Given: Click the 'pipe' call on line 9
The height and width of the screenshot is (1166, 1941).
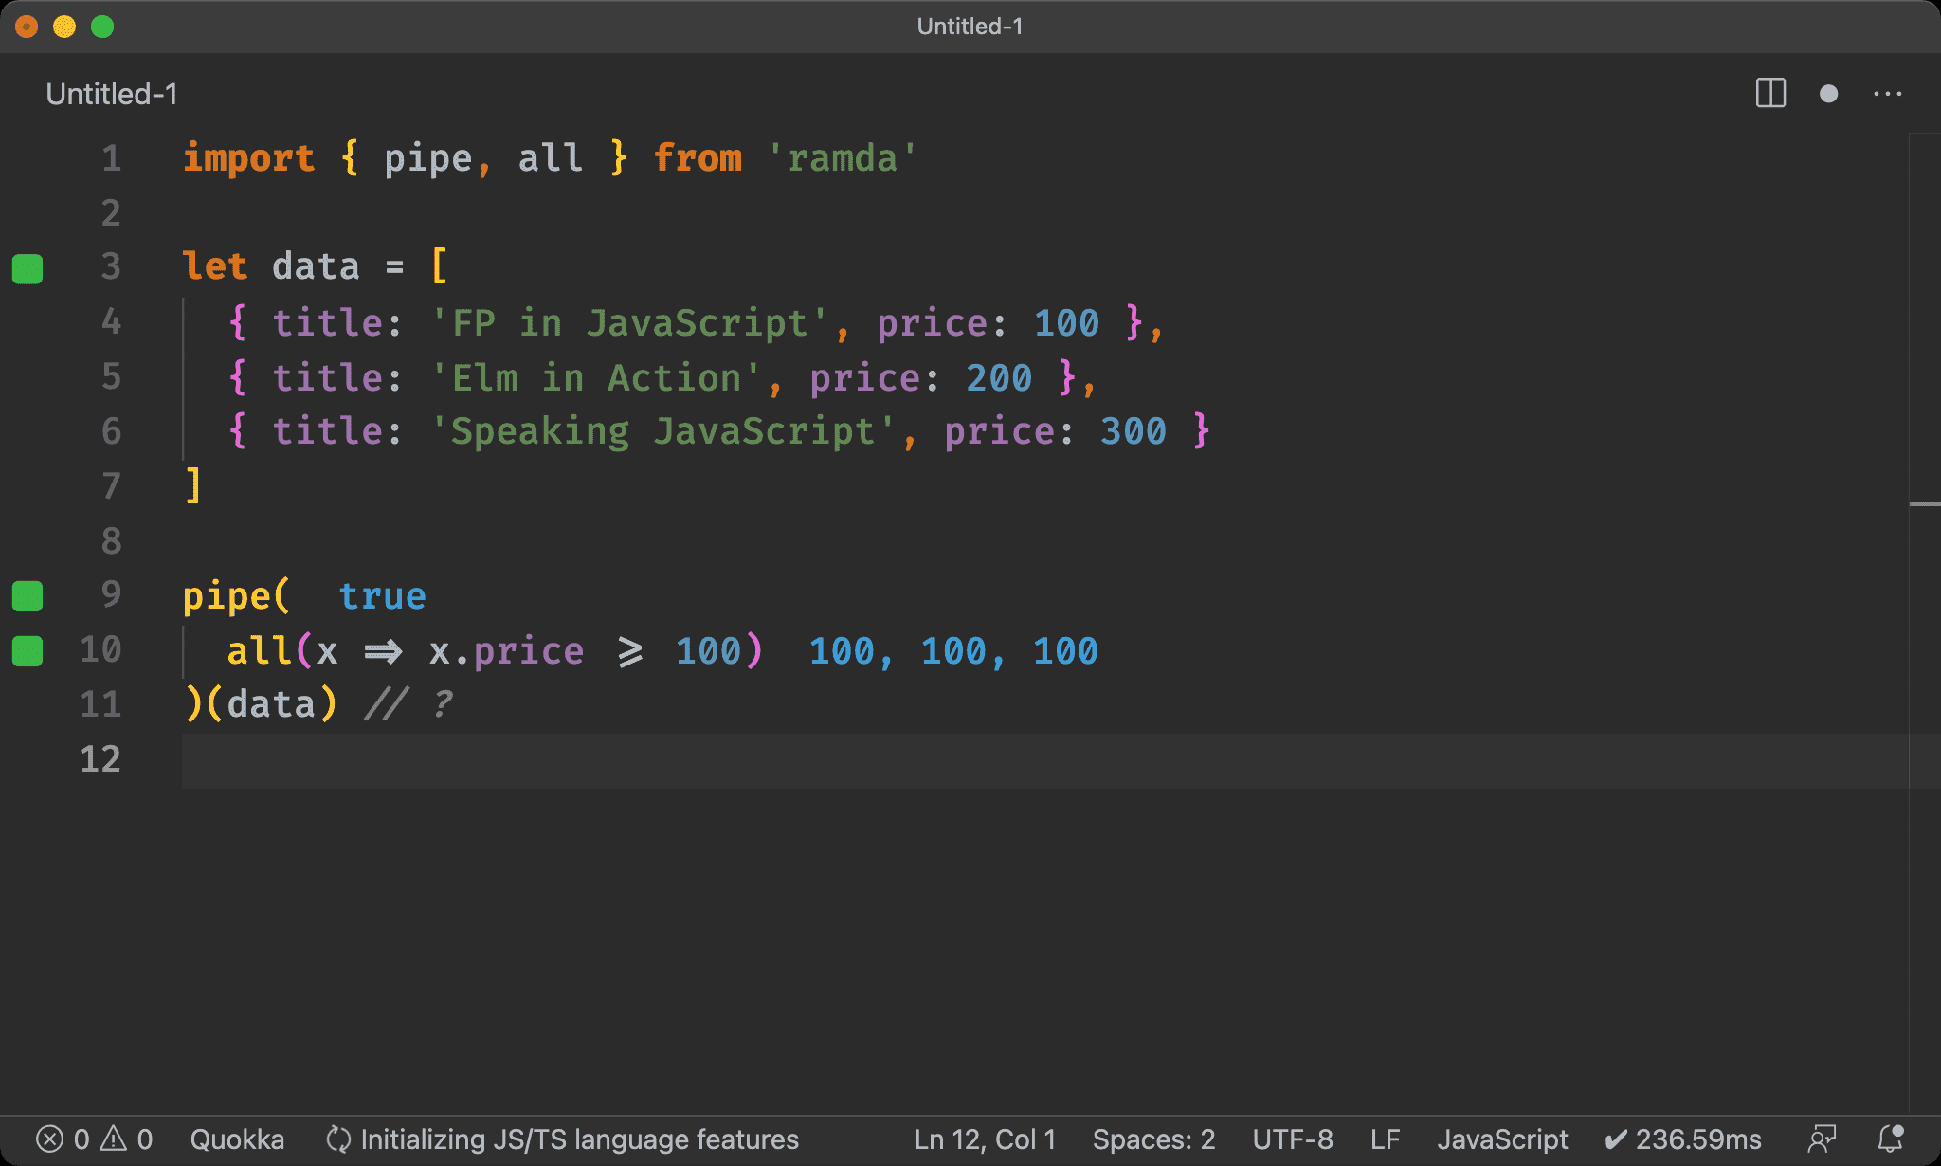Looking at the screenshot, I should [227, 597].
